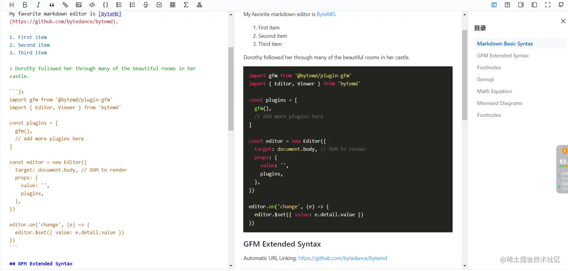Open ByteMD link in preview pane
The image size is (568, 271).
[326, 14]
